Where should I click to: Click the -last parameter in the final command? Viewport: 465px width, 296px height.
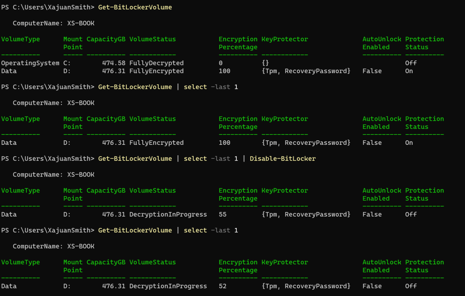click(220, 230)
